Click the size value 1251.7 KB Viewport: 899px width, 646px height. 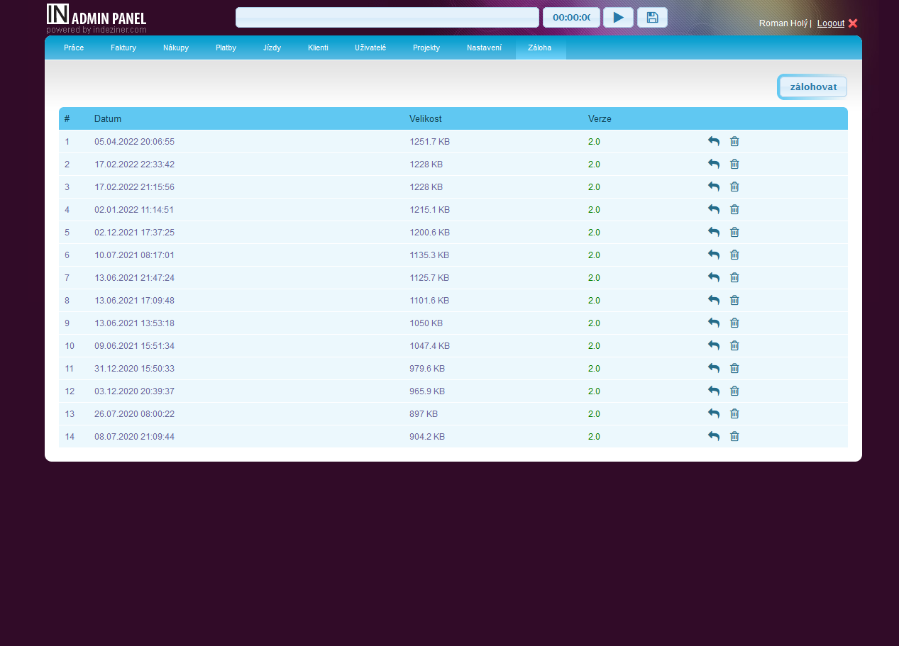[429, 141]
